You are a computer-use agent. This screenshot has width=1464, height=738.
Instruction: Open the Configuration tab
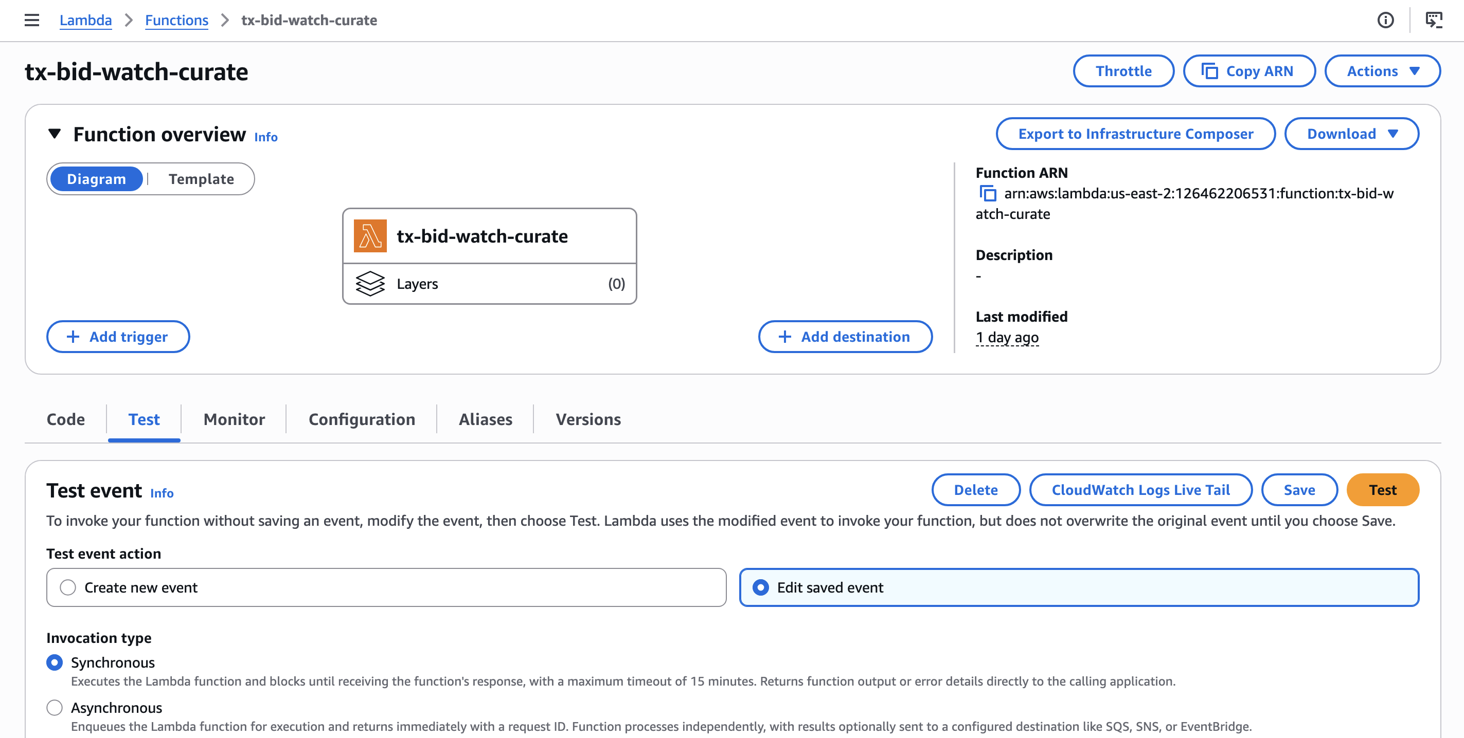point(362,419)
